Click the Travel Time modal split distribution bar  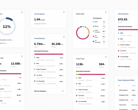click(x=91, y=75)
